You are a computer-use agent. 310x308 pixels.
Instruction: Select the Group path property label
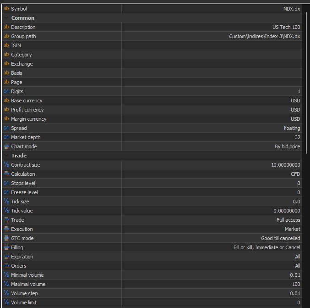click(x=23, y=36)
